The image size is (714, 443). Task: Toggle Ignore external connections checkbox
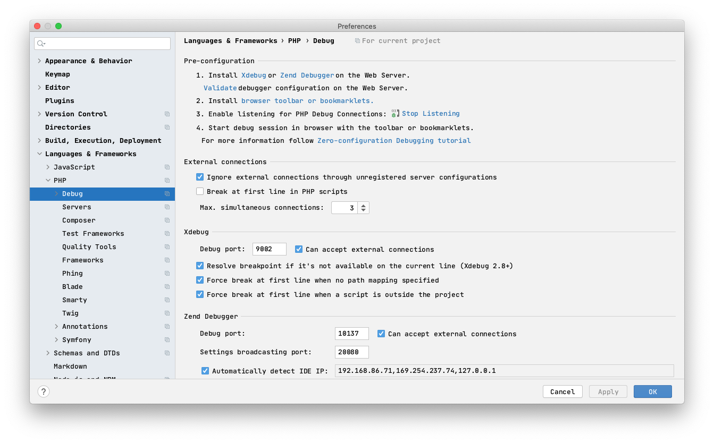click(200, 177)
